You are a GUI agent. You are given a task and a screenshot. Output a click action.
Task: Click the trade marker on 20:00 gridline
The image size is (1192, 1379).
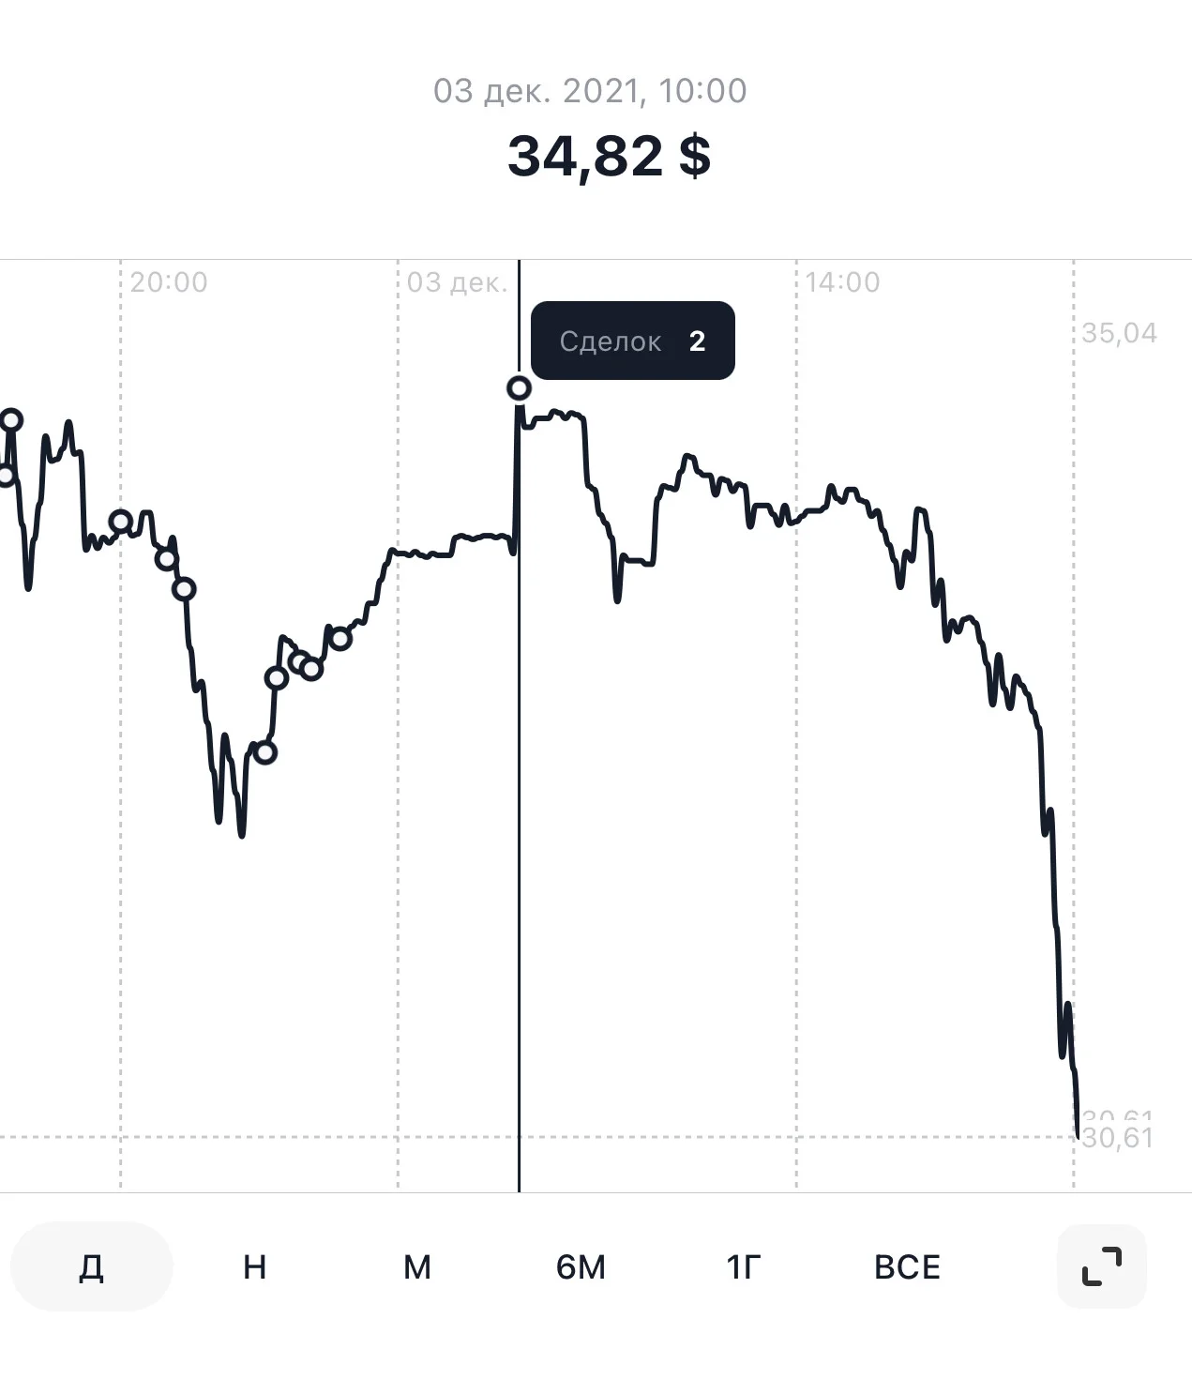tap(120, 521)
